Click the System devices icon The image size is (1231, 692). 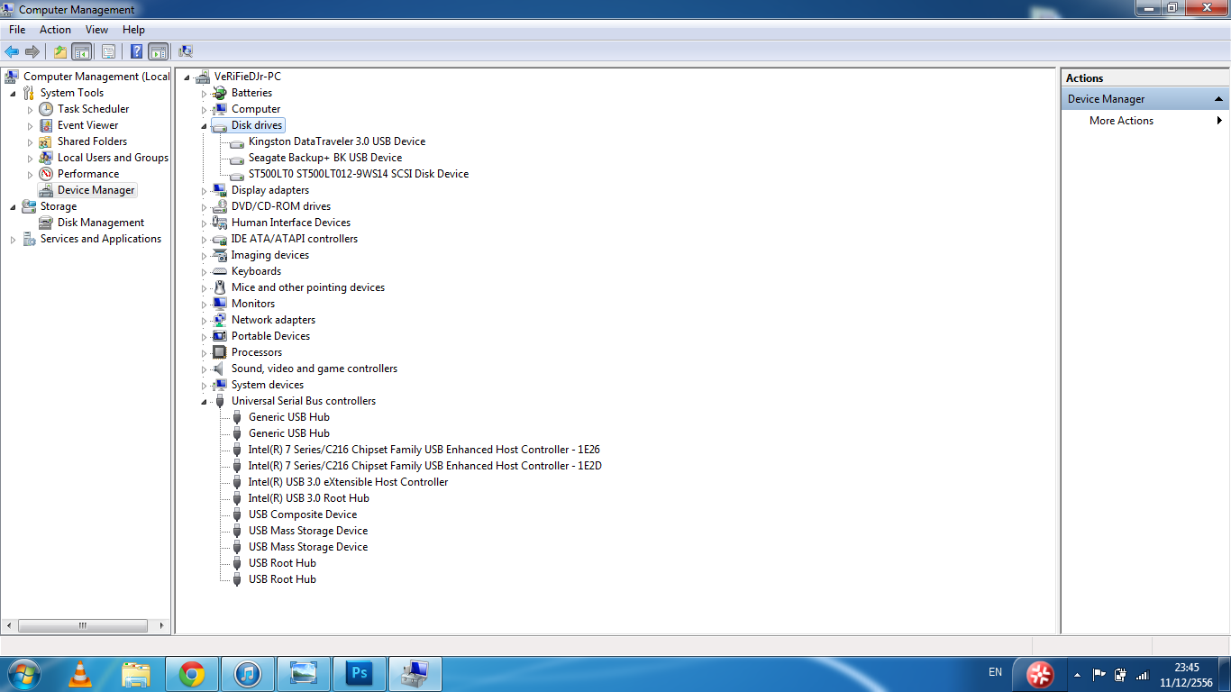219,385
